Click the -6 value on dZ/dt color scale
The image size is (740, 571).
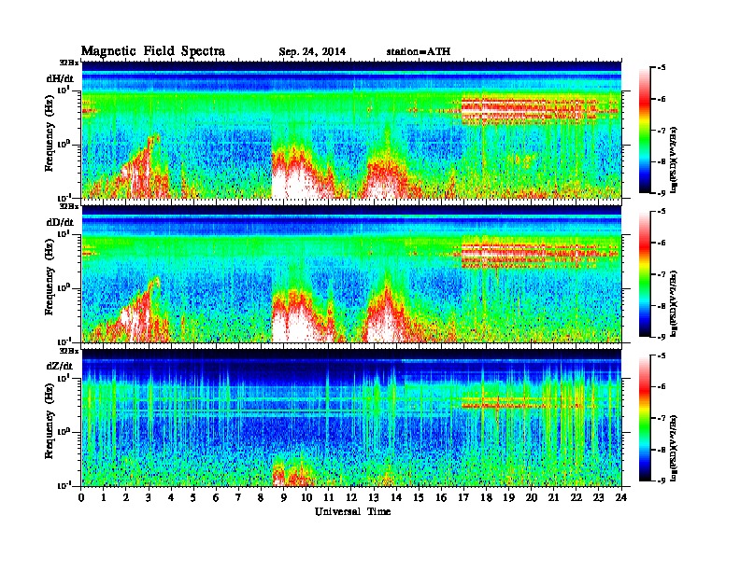(x=662, y=386)
